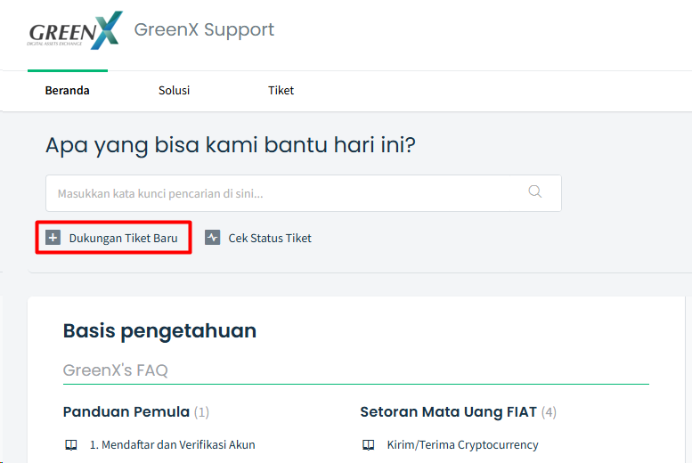
Task: Focus the keyword search input field
Action: pos(304,193)
